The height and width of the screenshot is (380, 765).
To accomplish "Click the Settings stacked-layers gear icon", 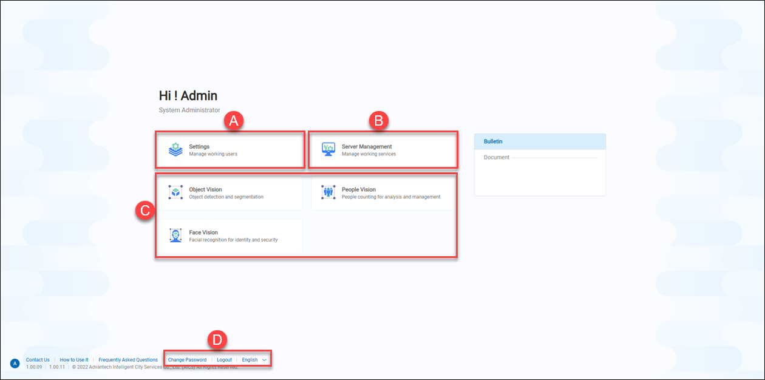I will [175, 149].
